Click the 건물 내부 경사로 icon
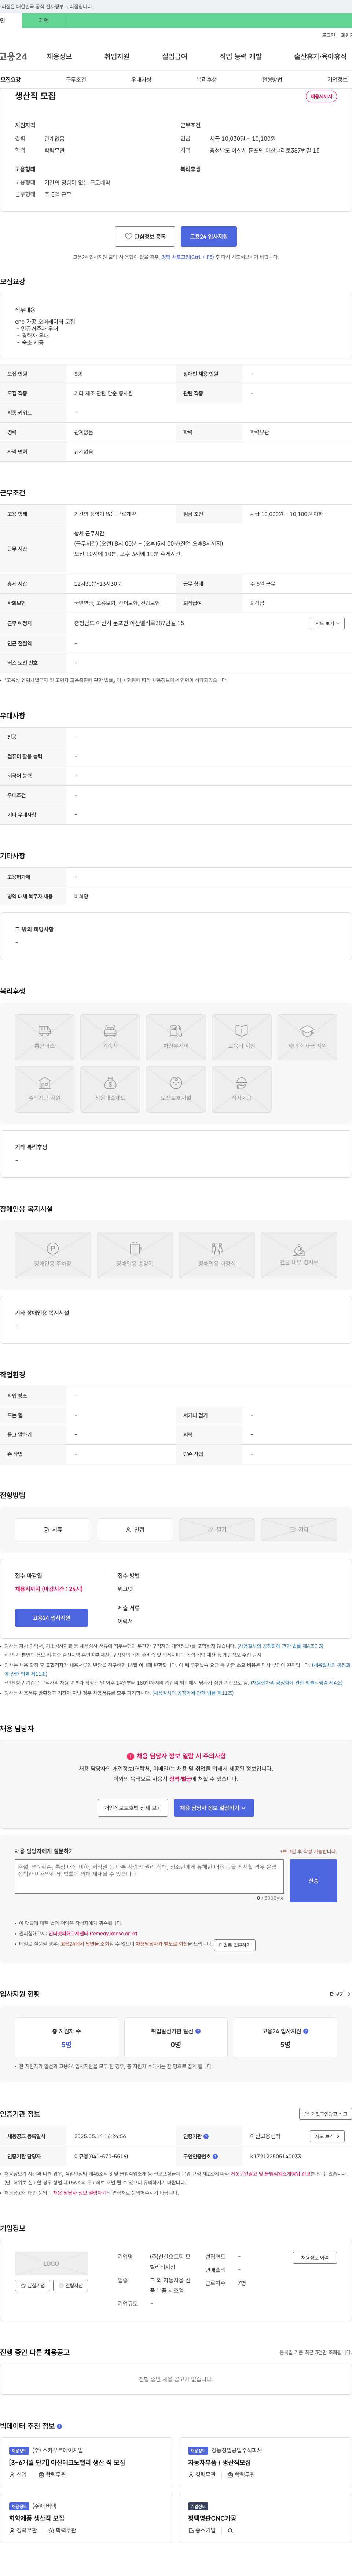The image size is (352, 2576). click(299, 1255)
